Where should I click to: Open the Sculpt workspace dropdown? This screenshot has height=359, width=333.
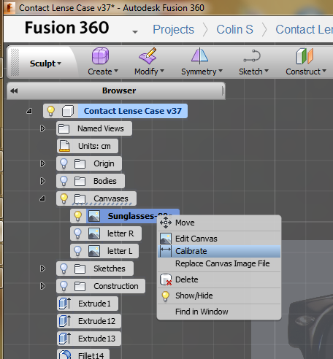[45, 63]
